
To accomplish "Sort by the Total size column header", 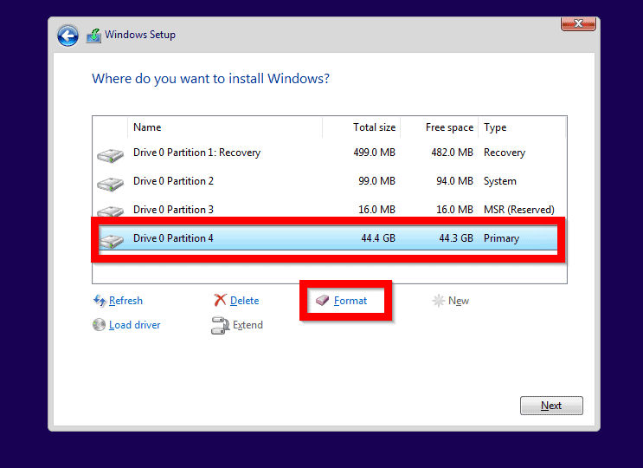I will tap(361, 127).
